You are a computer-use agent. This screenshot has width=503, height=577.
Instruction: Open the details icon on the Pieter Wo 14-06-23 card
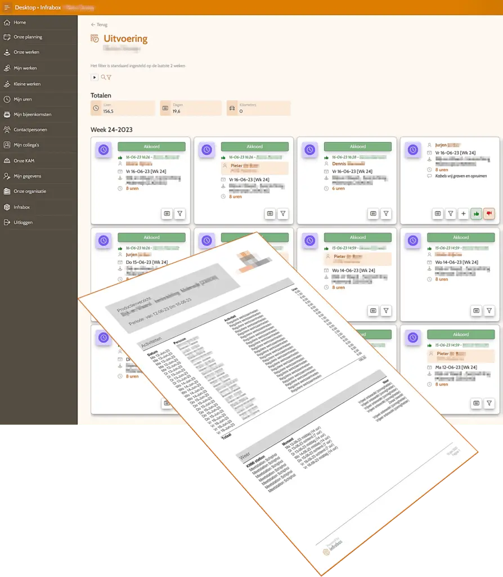click(x=373, y=310)
